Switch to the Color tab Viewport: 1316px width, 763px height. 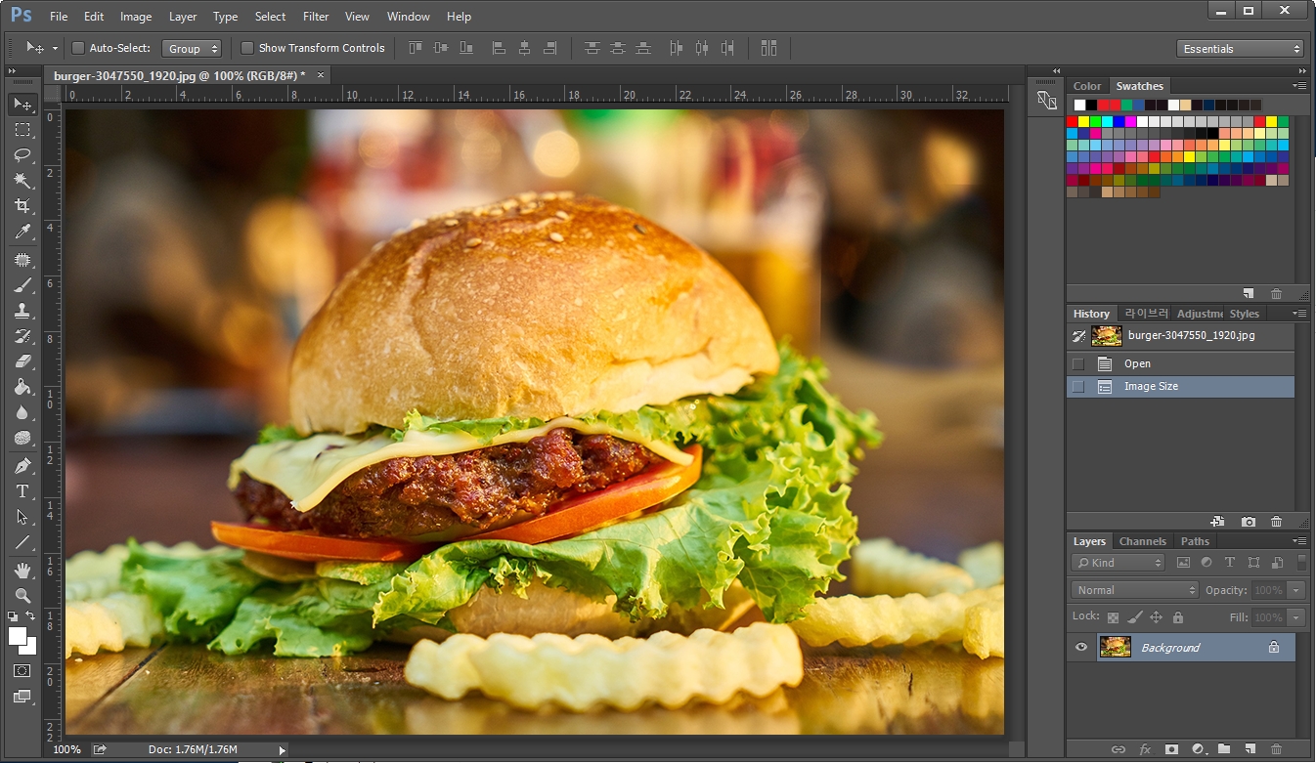1087,86
